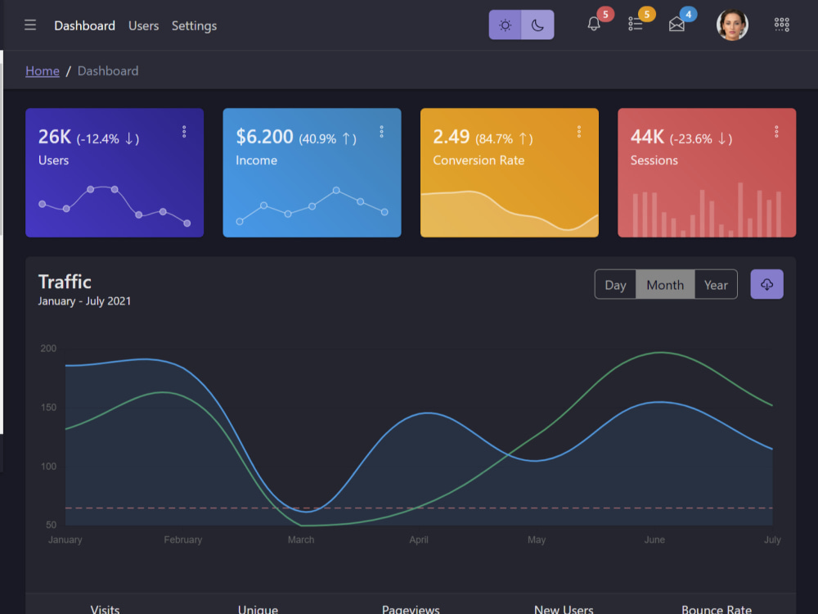This screenshot has height=614, width=818.
Task: Click the Traffic chart title
Action: 65,282
